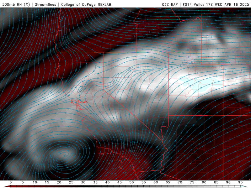Click the colorbar label "20"
The height and width of the screenshot is (188, 251).
click(x=59, y=182)
